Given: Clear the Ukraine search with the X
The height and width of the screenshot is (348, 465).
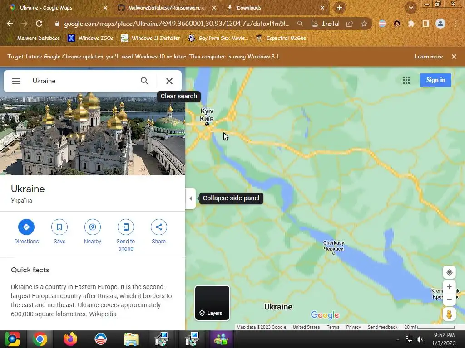Looking at the screenshot, I should click(169, 81).
